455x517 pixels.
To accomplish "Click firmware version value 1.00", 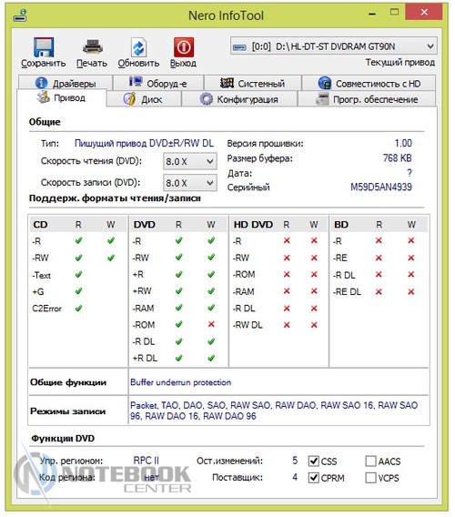I will click(403, 143).
